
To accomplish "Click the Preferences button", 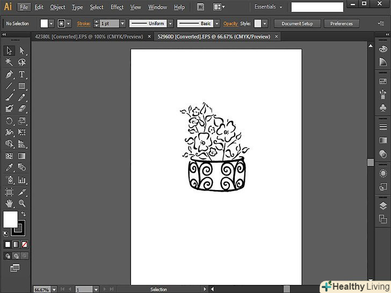I will [341, 24].
